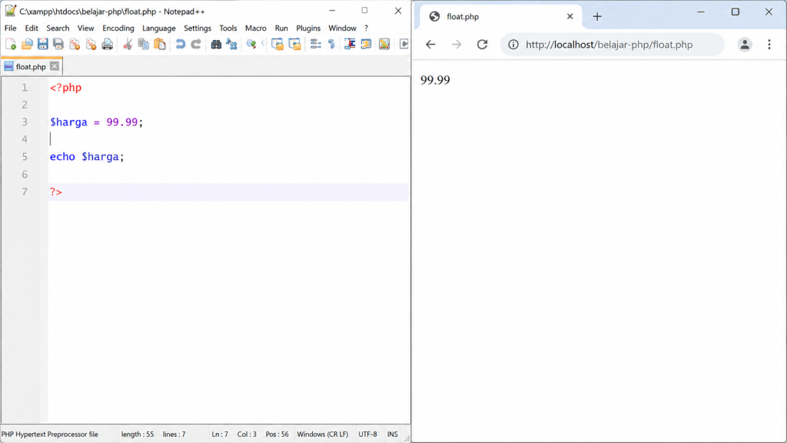
Task: Open the View menu
Action: (x=85, y=28)
